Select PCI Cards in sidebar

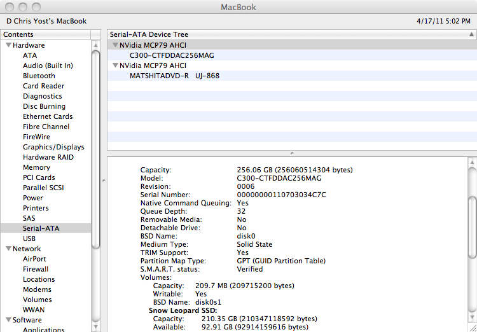click(x=39, y=177)
